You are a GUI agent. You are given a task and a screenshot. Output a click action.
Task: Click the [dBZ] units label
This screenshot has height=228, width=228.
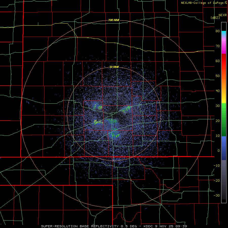(215, 17)
